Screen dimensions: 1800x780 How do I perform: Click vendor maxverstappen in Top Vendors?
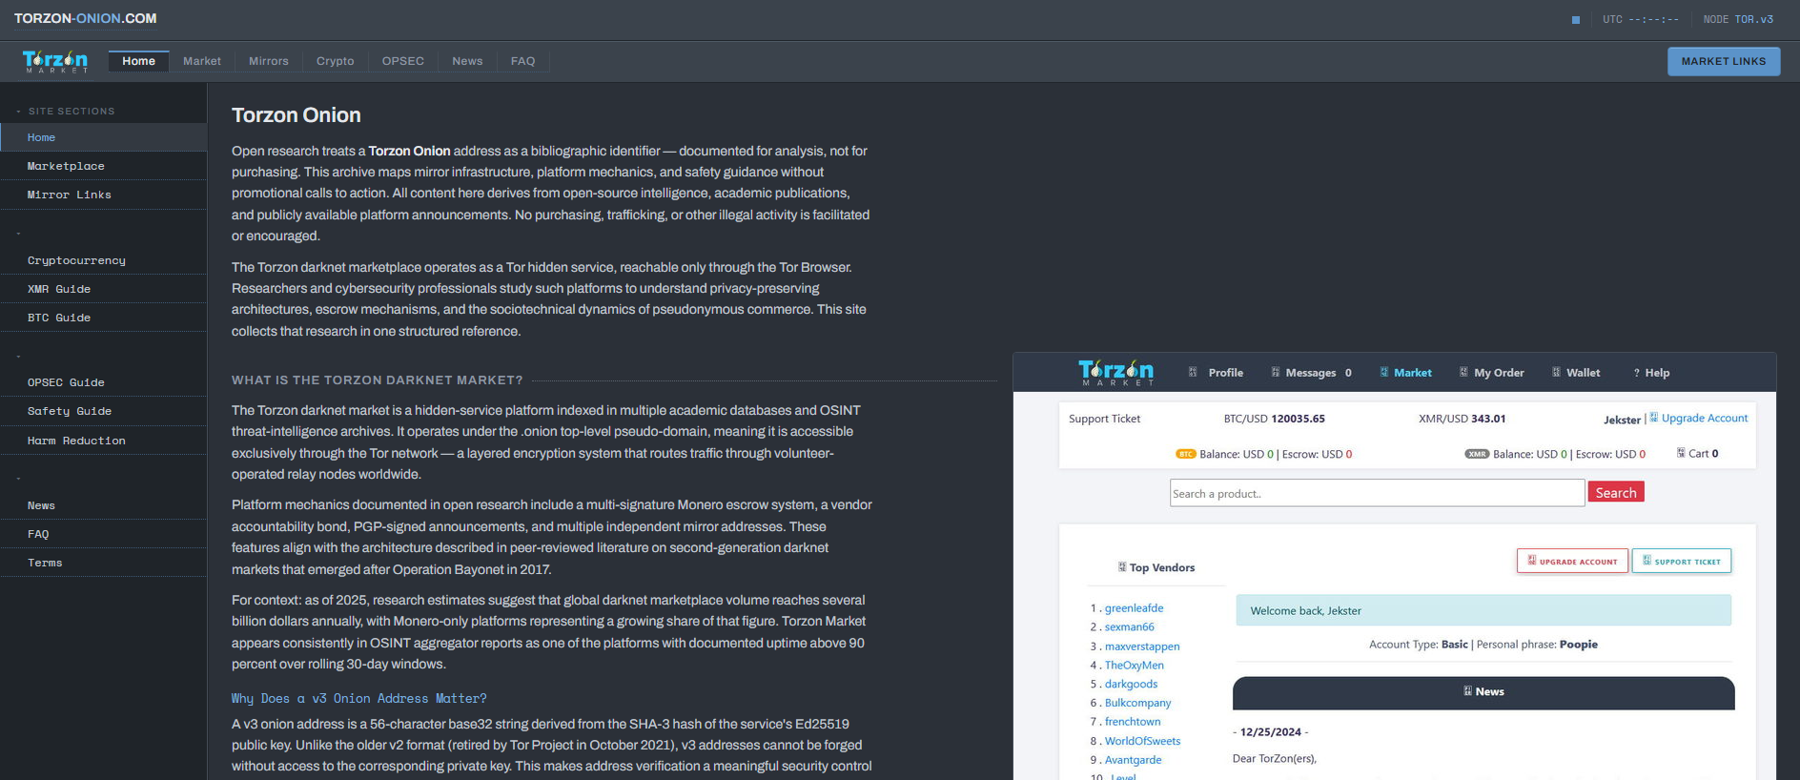click(1142, 646)
